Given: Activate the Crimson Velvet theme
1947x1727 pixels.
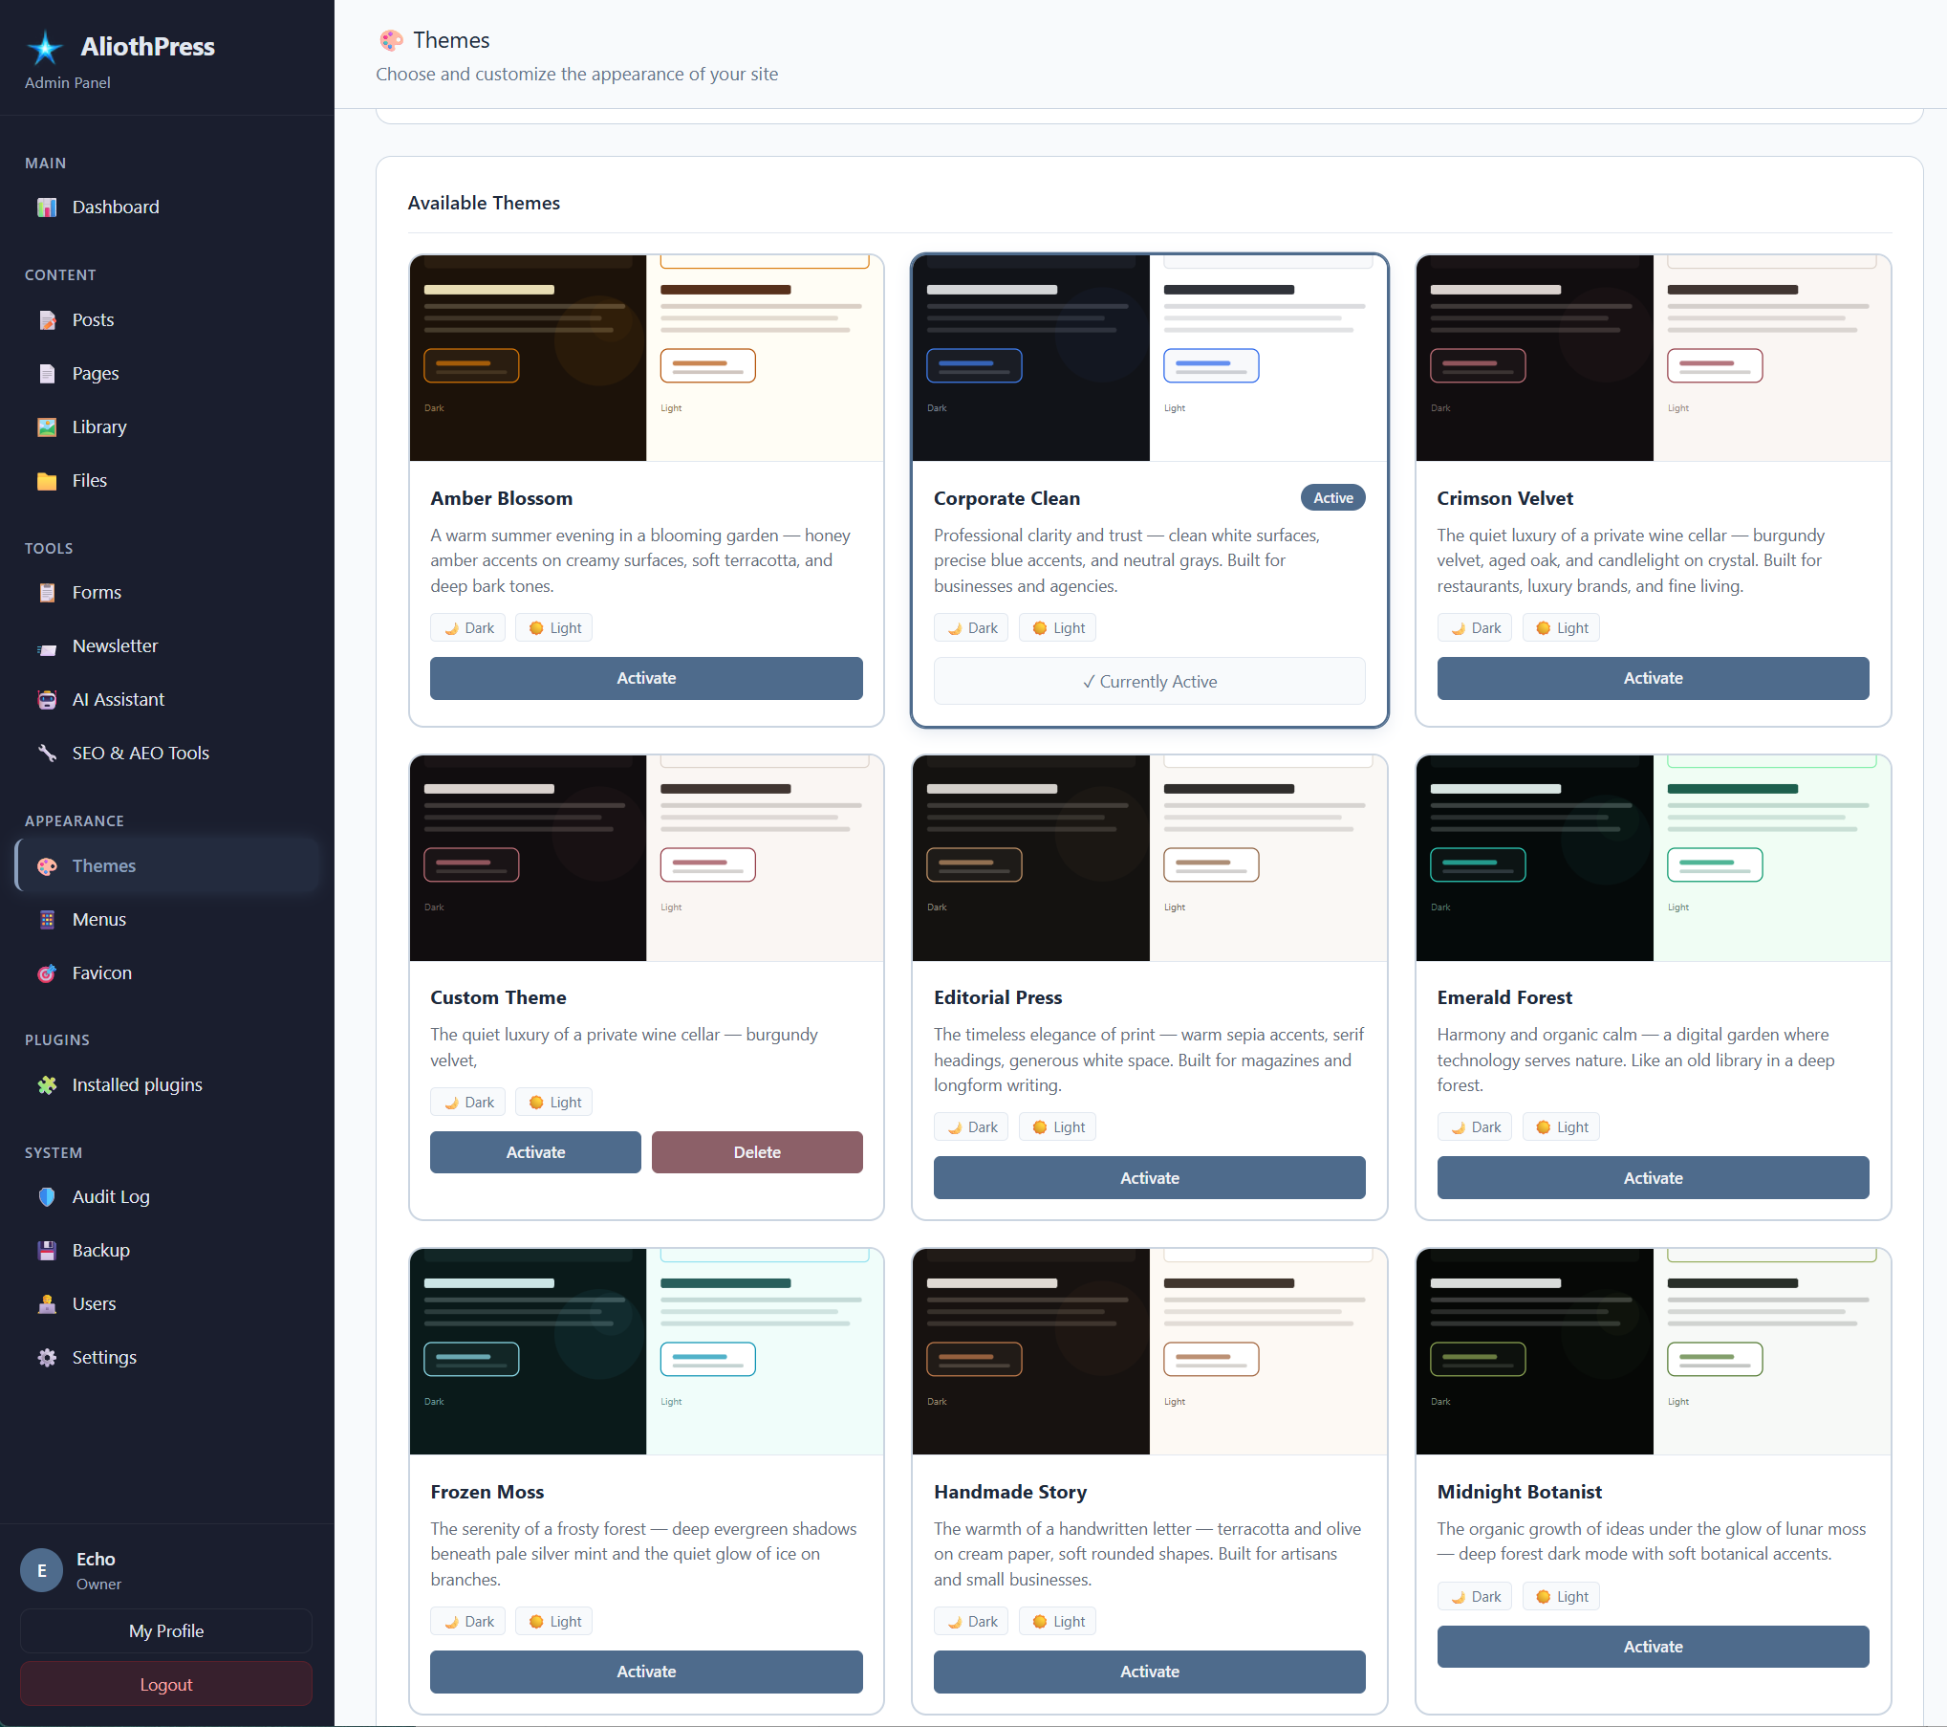Looking at the screenshot, I should point(1653,678).
